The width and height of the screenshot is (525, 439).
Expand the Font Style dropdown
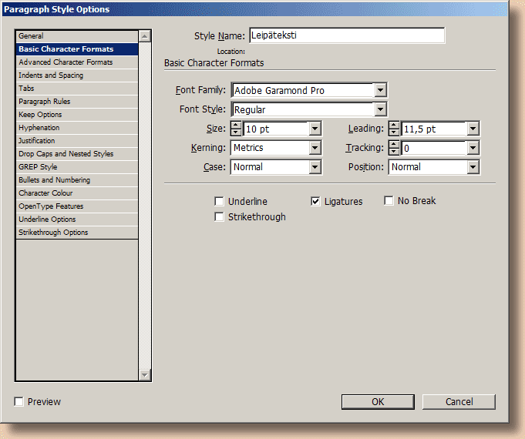[x=380, y=110]
